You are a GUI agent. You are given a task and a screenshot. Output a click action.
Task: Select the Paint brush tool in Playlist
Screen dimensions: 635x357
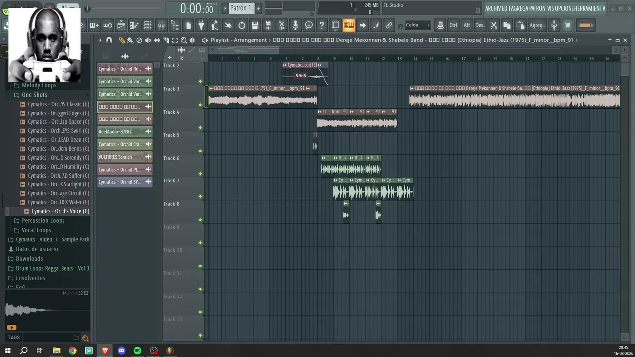130,40
